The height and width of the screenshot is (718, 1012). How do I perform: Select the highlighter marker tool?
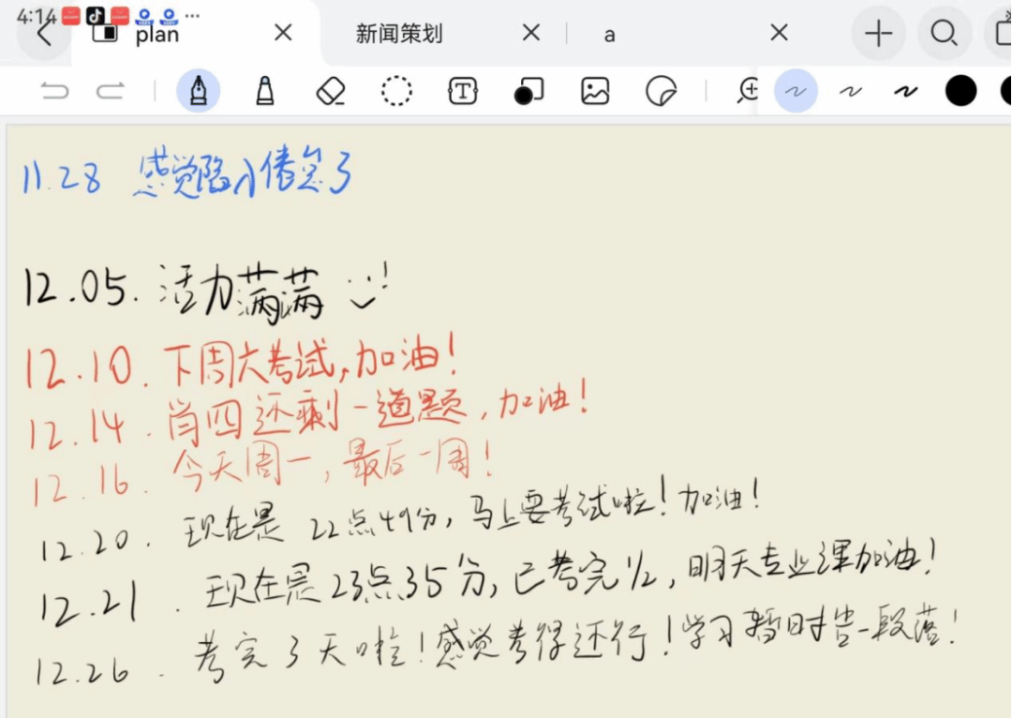click(x=265, y=91)
